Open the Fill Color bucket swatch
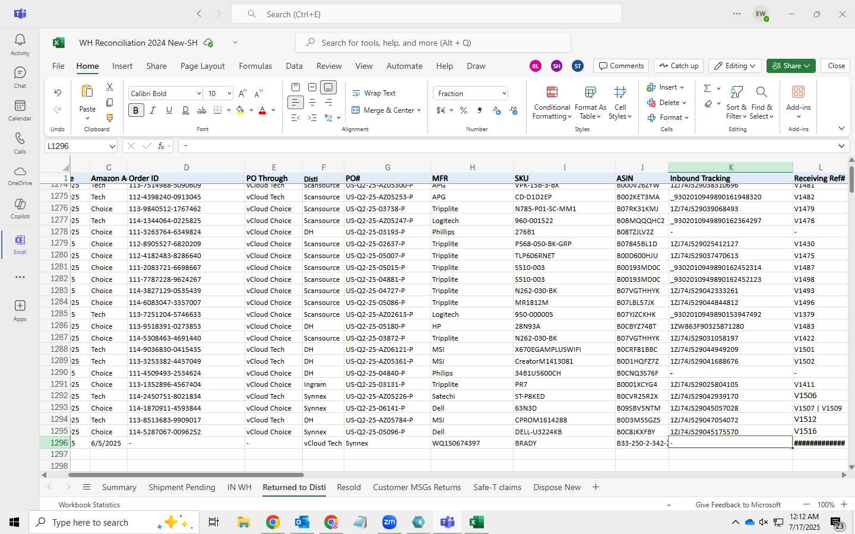 240,110
